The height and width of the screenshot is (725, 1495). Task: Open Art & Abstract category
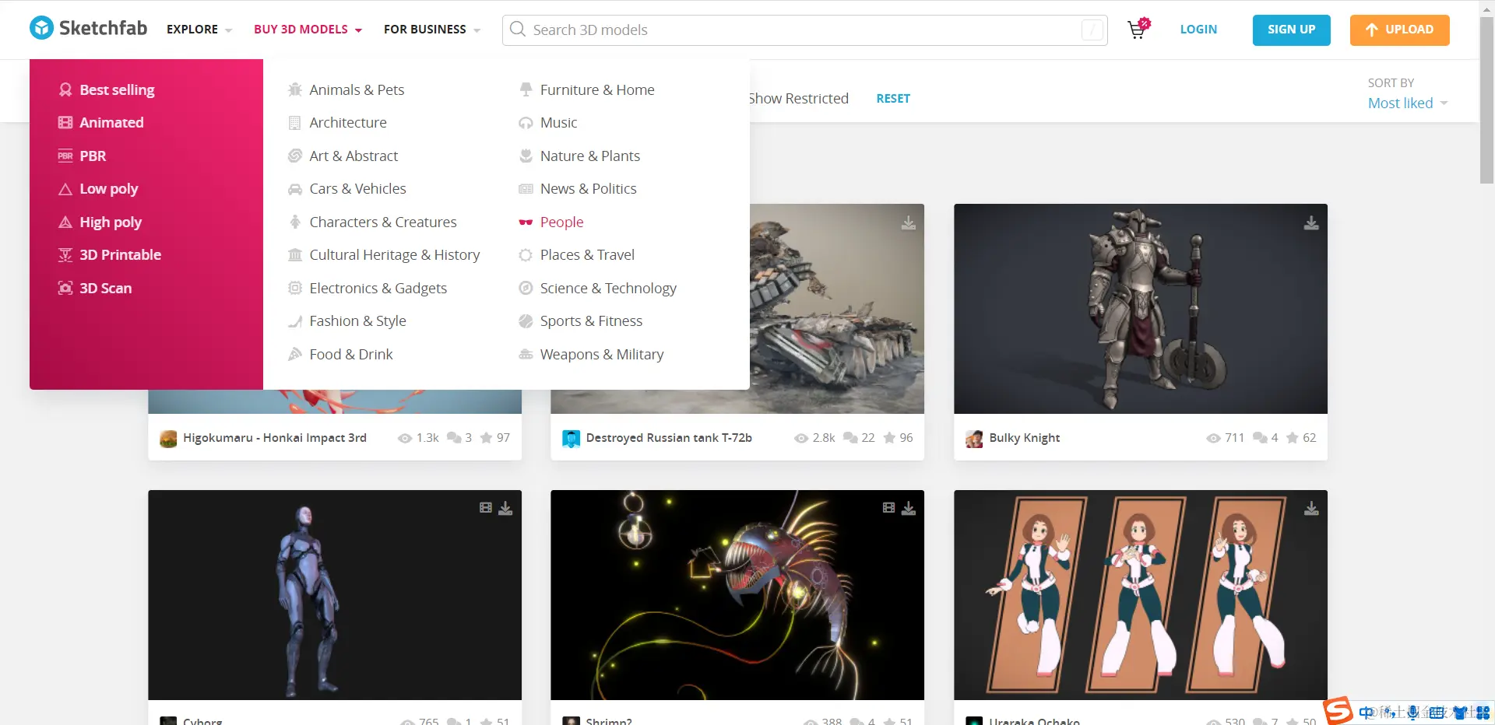tap(354, 156)
